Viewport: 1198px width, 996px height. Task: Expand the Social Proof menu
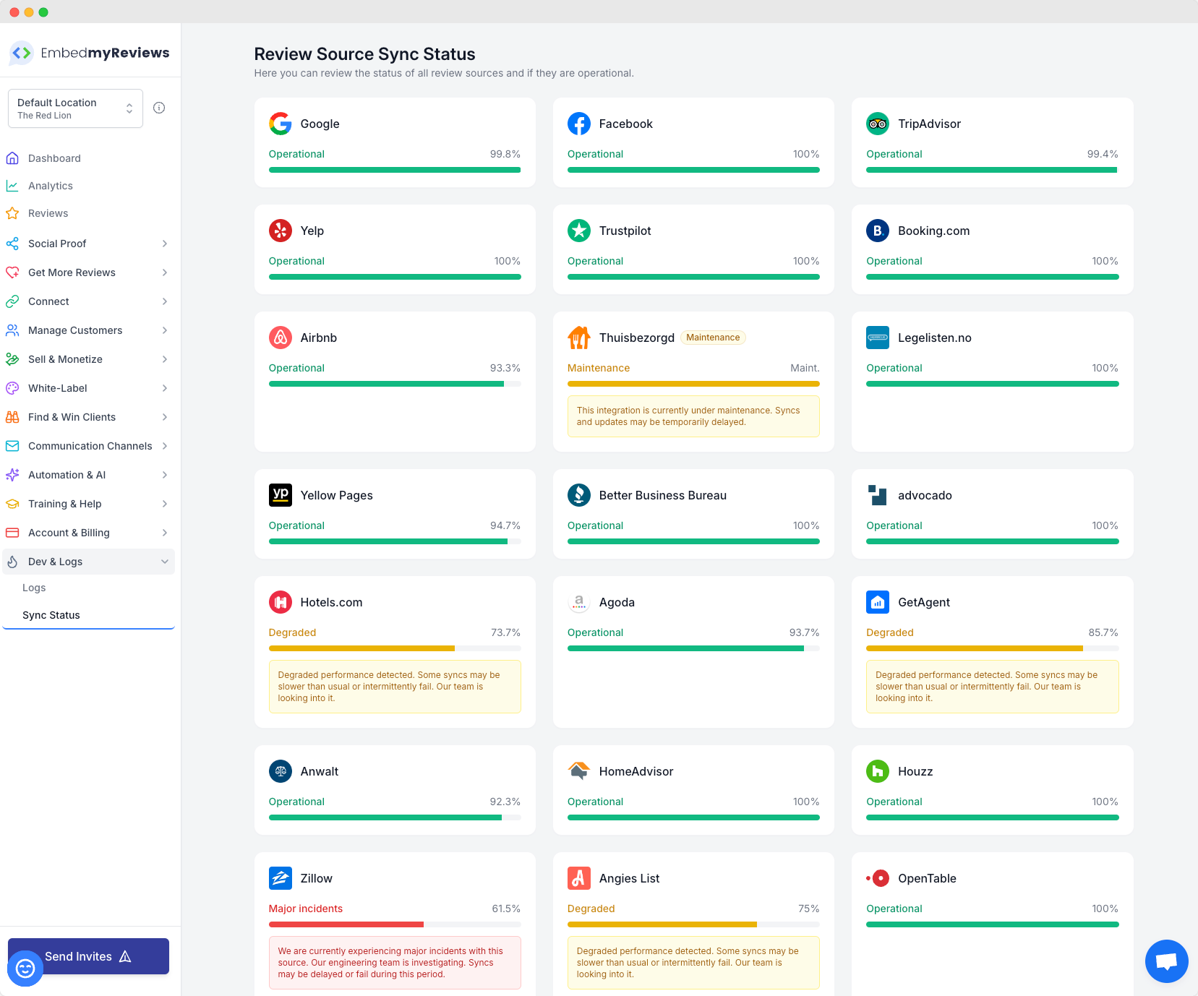pyautogui.click(x=88, y=244)
